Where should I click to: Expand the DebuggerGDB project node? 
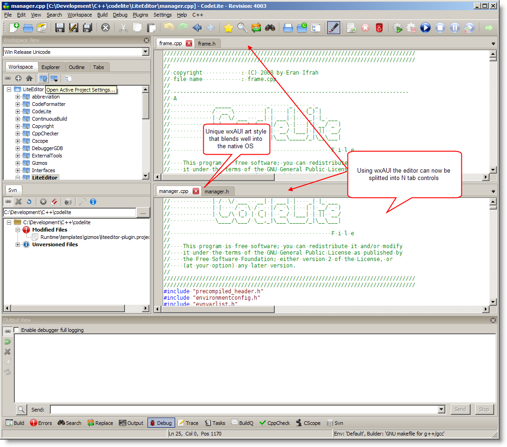(x=18, y=149)
